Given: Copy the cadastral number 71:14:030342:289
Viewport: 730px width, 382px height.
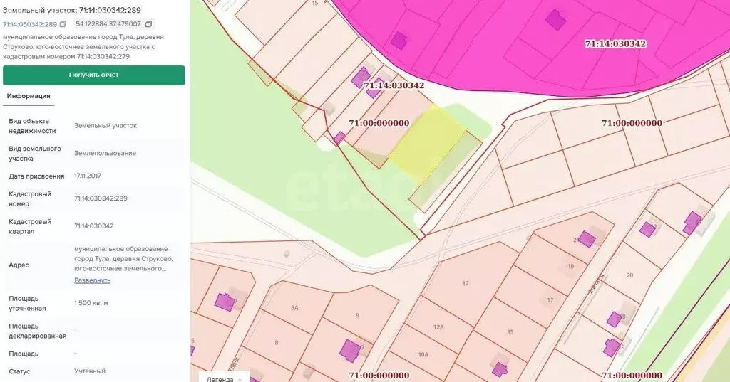Looking at the screenshot, I should click(63, 24).
